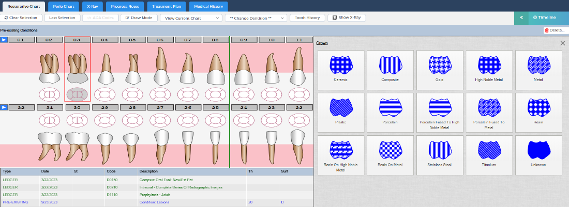Open the View Current Chart dropdown

[x=191, y=18]
